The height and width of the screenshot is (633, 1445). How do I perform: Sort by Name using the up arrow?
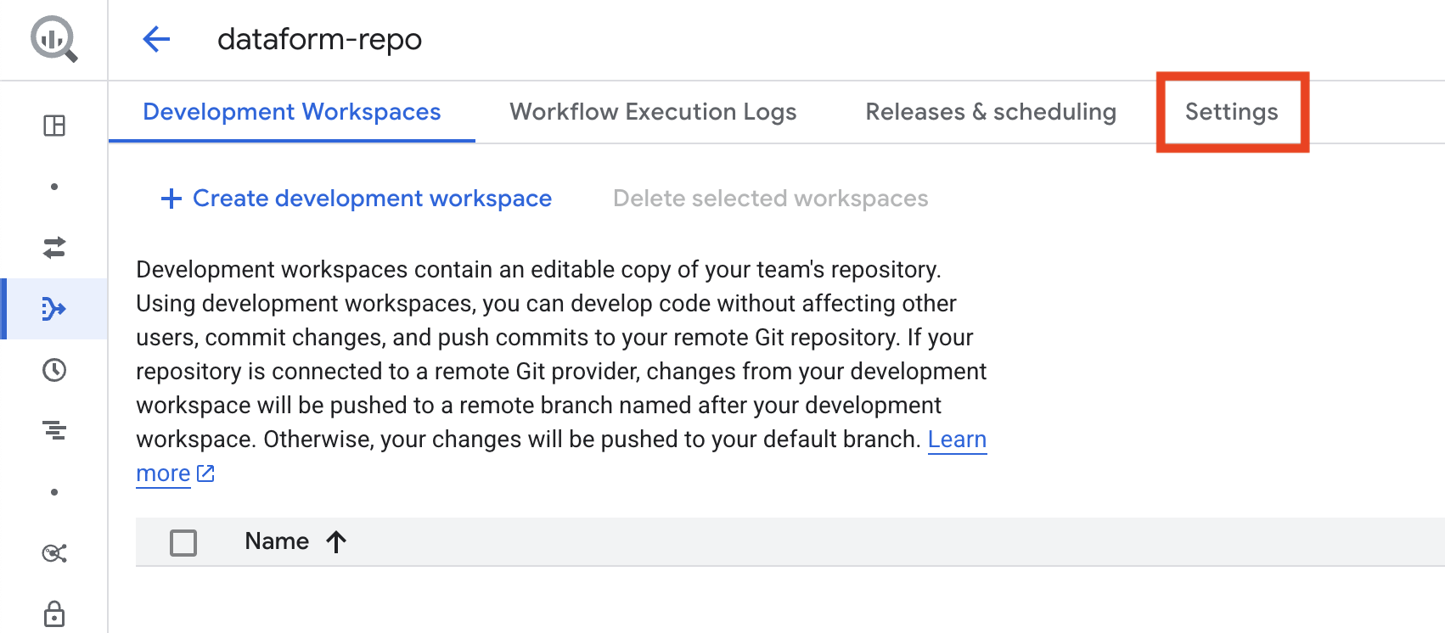[336, 541]
